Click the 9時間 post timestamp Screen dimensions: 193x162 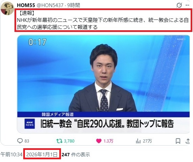click(x=74, y=5)
